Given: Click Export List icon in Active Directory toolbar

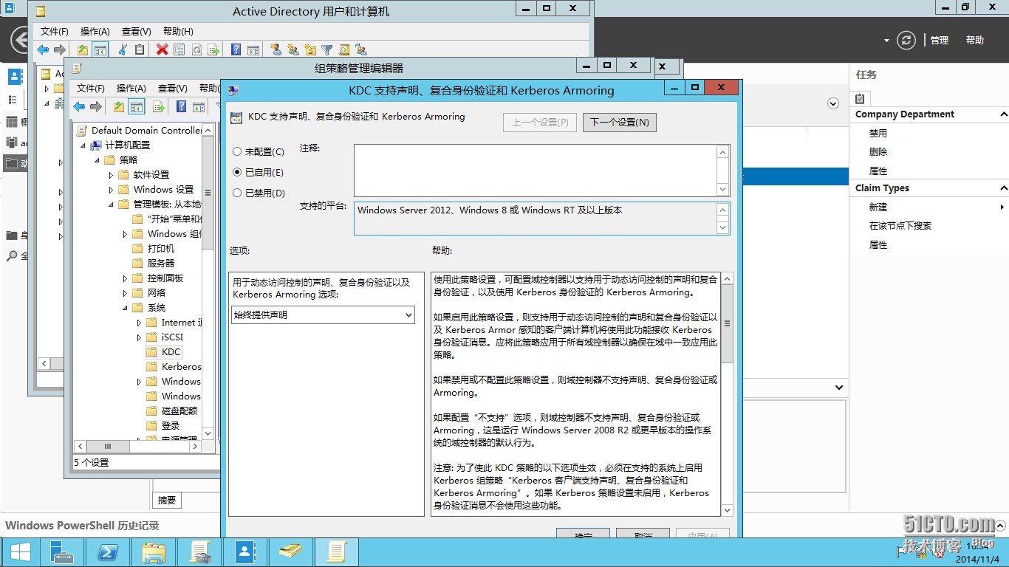Looking at the screenshot, I should point(213,49).
